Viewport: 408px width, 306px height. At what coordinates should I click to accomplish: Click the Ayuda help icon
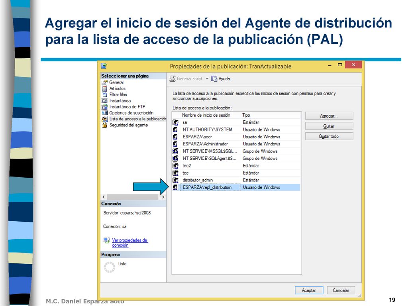[x=214, y=78]
